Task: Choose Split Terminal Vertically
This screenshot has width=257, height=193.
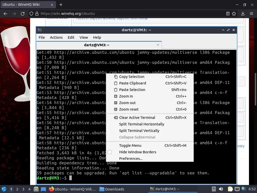Action: (x=150, y=131)
